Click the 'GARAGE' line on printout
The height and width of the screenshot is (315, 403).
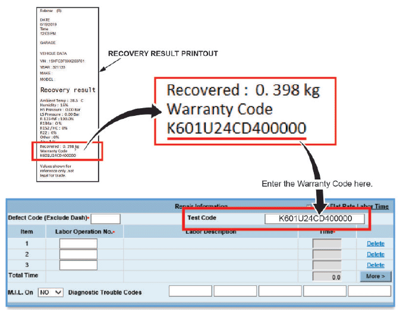pyautogui.click(x=48, y=43)
